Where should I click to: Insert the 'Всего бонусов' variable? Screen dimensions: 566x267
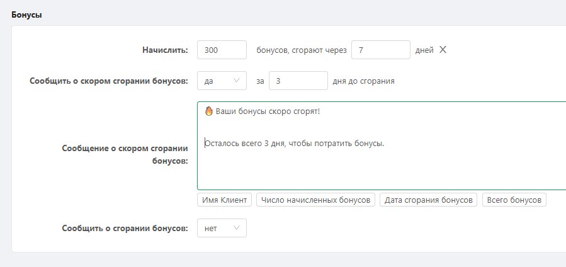(x=514, y=200)
